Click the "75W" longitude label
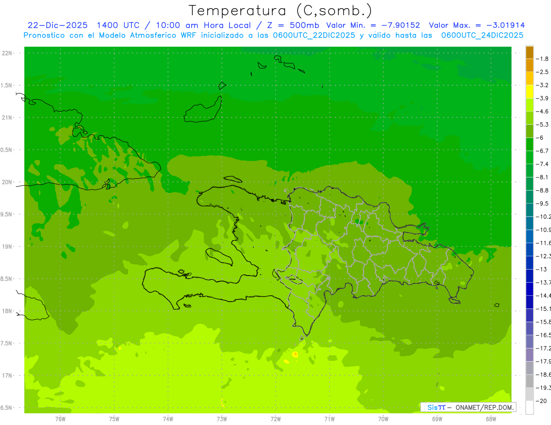Image resolution: width=551 pixels, height=425 pixels. point(114,419)
